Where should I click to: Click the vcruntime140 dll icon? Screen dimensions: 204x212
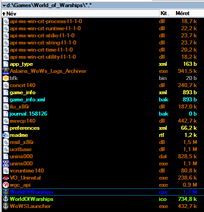pos(6,171)
